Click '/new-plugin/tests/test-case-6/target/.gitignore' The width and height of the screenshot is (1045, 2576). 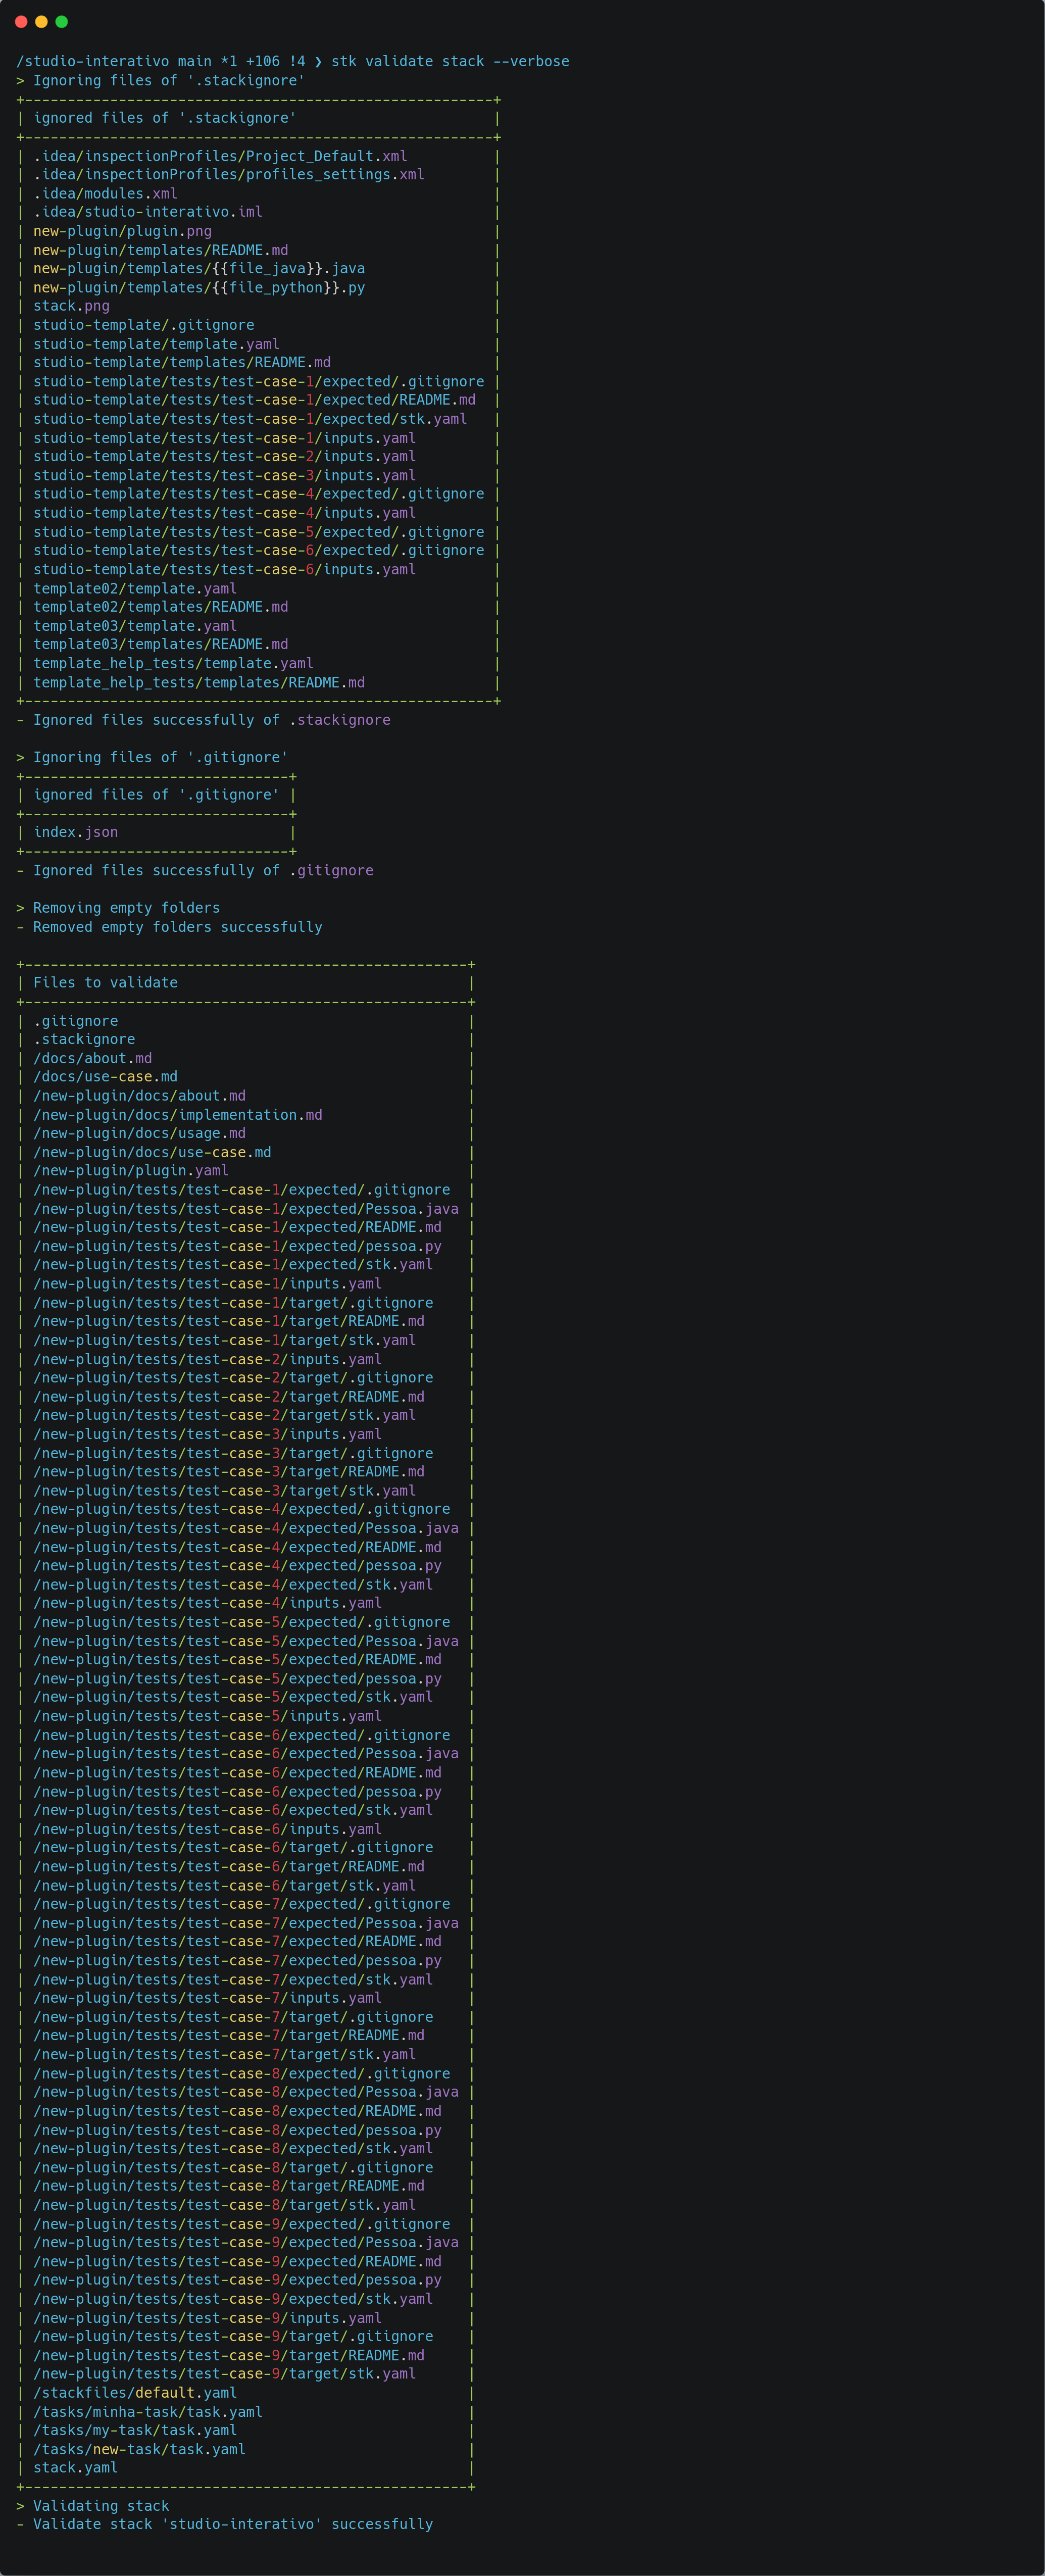click(x=233, y=1847)
